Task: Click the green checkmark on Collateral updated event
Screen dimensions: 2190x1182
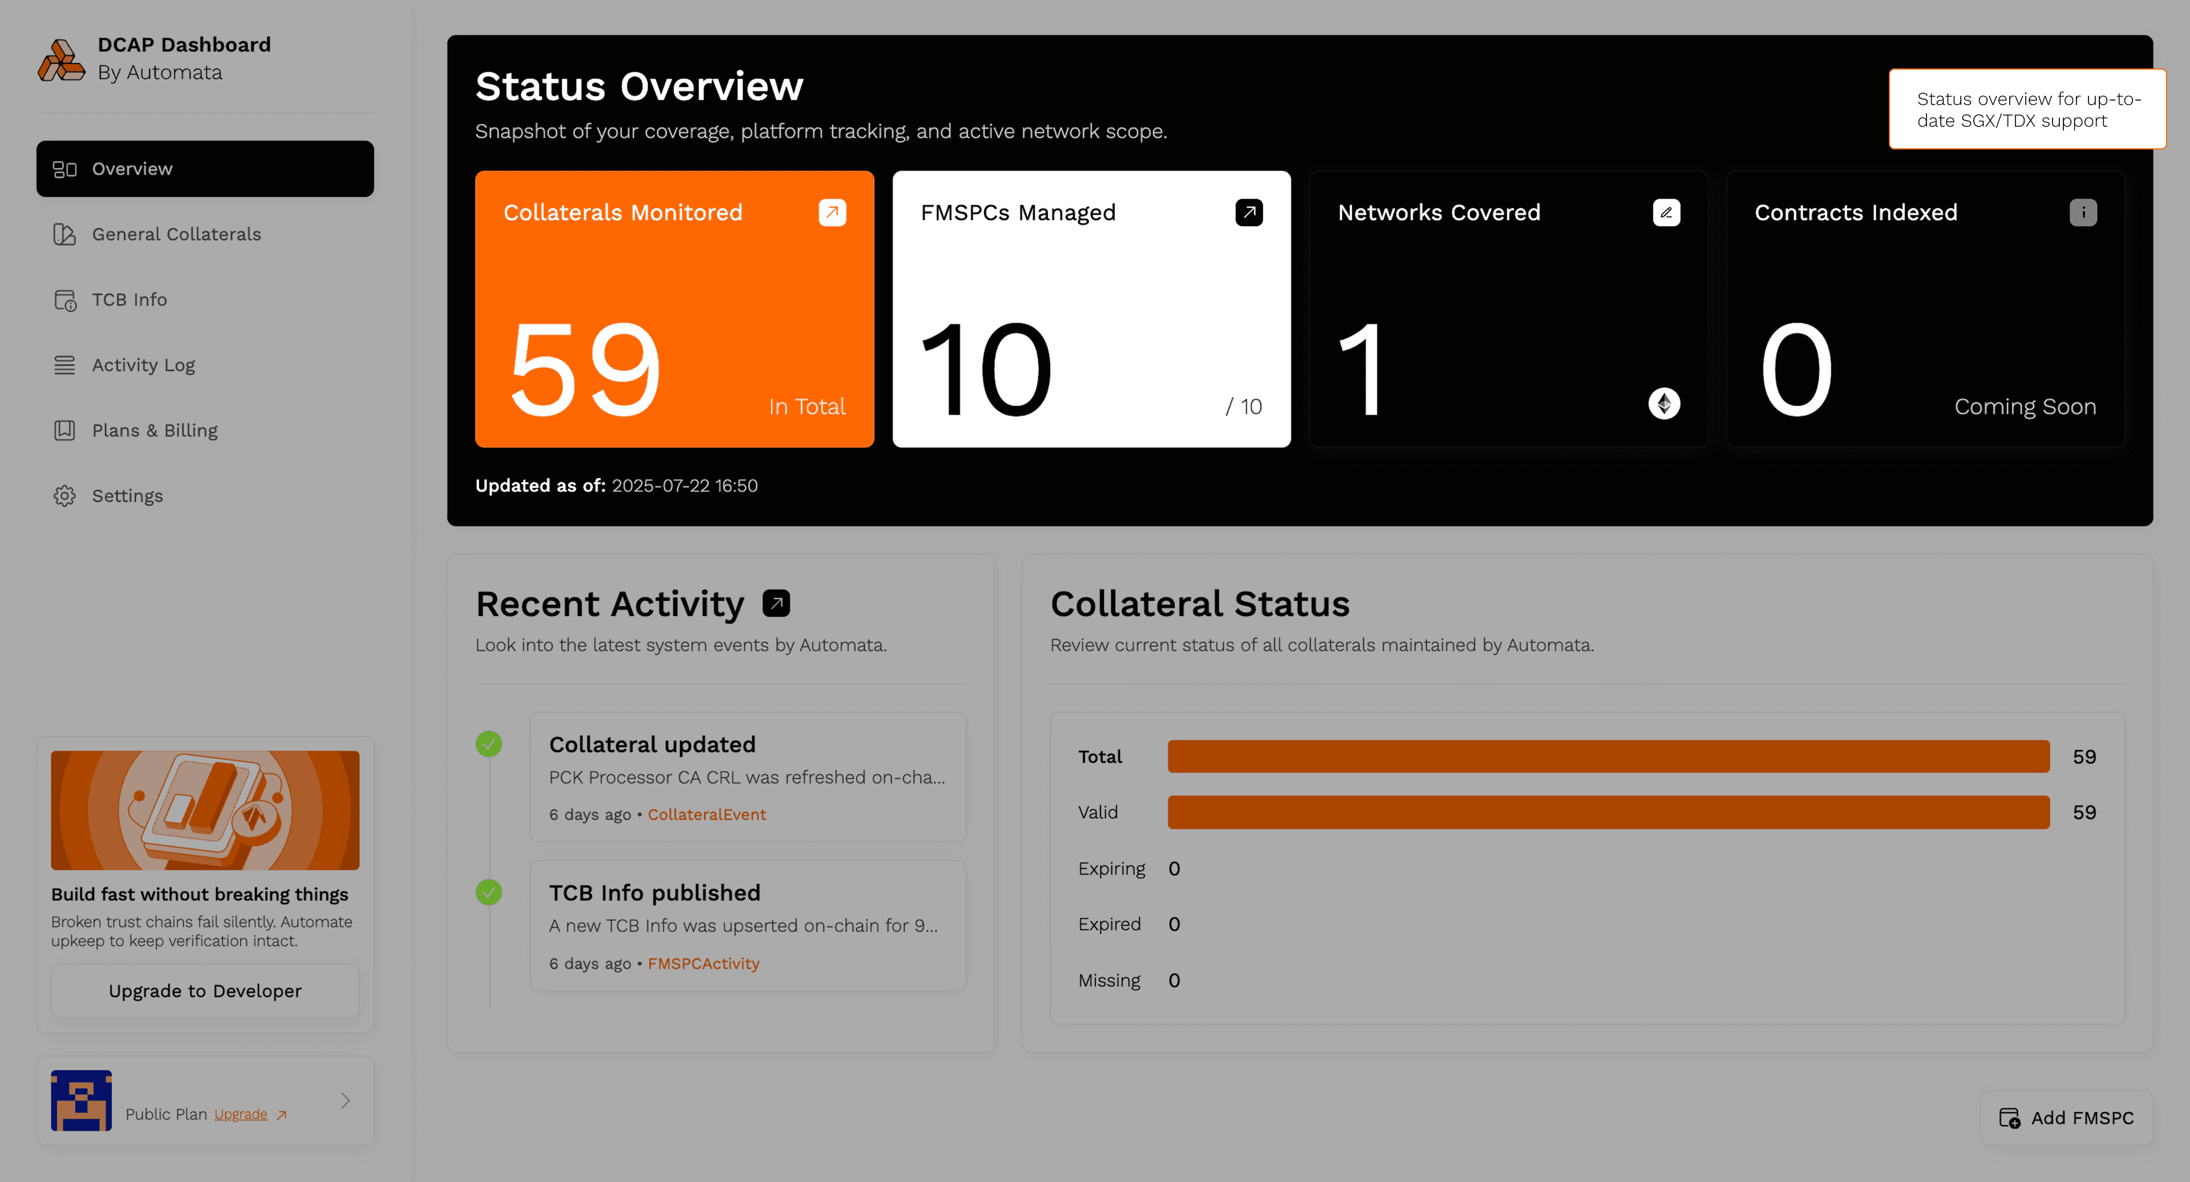Action: point(489,743)
